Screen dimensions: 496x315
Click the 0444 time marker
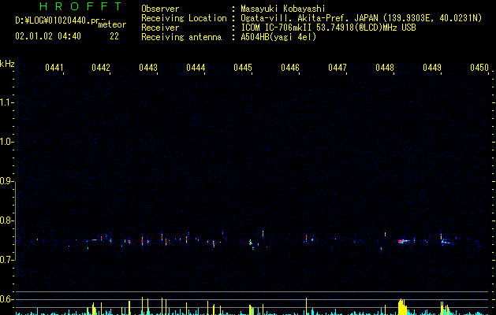pos(196,67)
